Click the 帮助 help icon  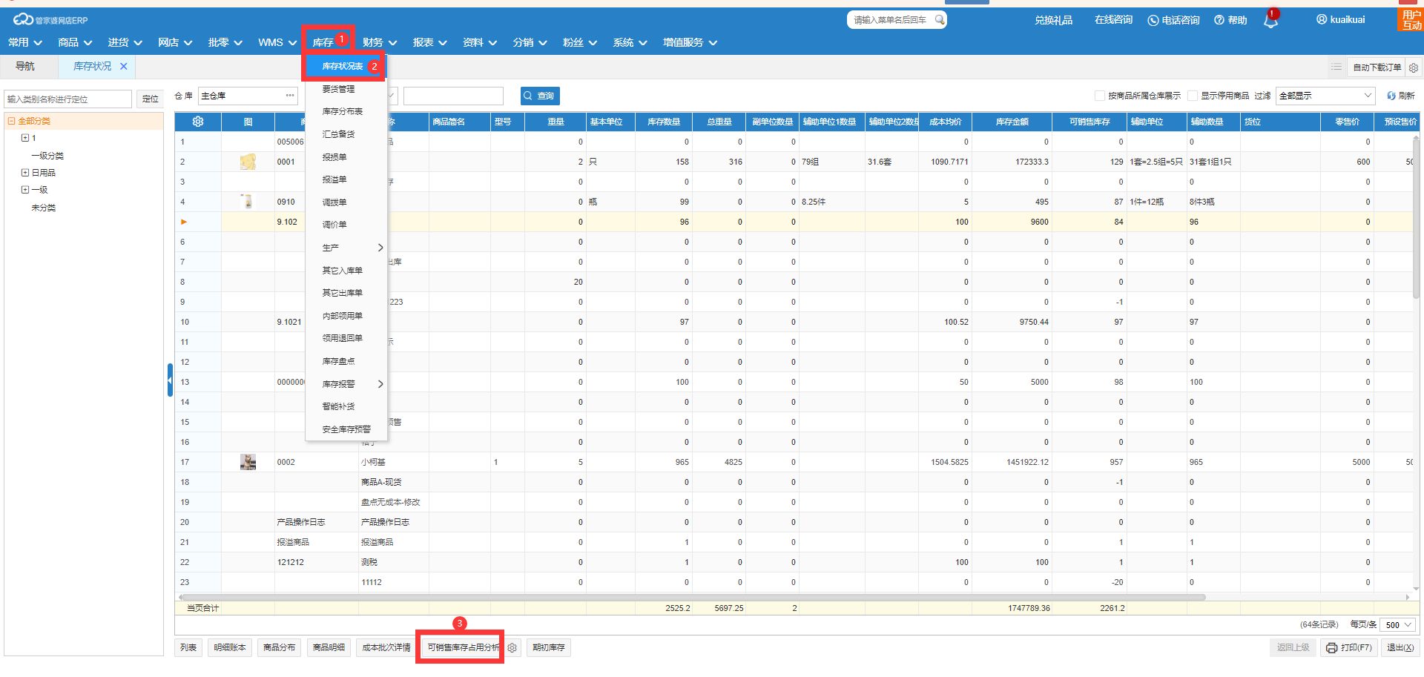click(x=1219, y=20)
